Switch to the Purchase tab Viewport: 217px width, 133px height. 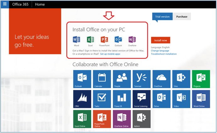pos(182,16)
